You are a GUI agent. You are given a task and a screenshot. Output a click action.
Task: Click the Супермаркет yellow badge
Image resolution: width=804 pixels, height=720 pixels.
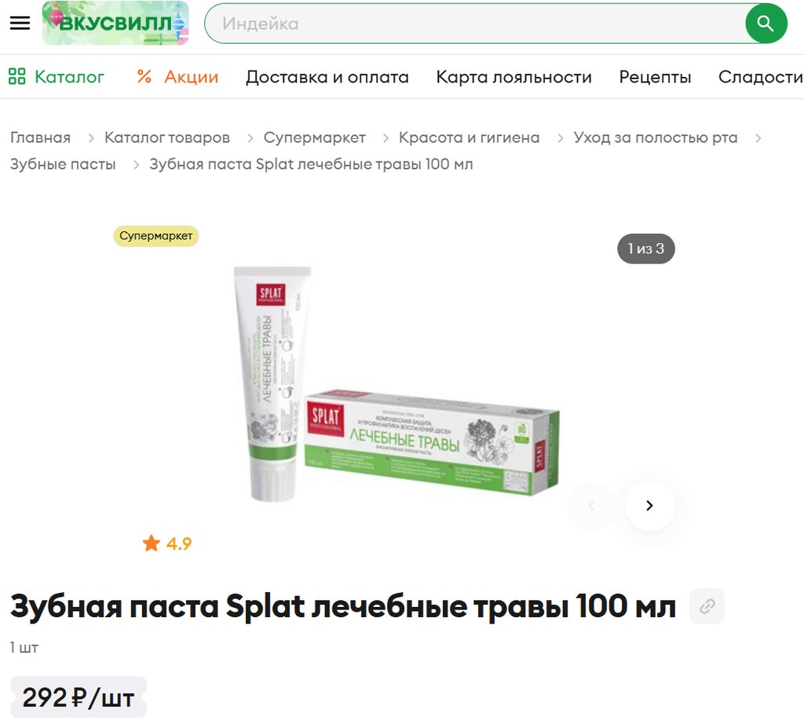pos(156,236)
